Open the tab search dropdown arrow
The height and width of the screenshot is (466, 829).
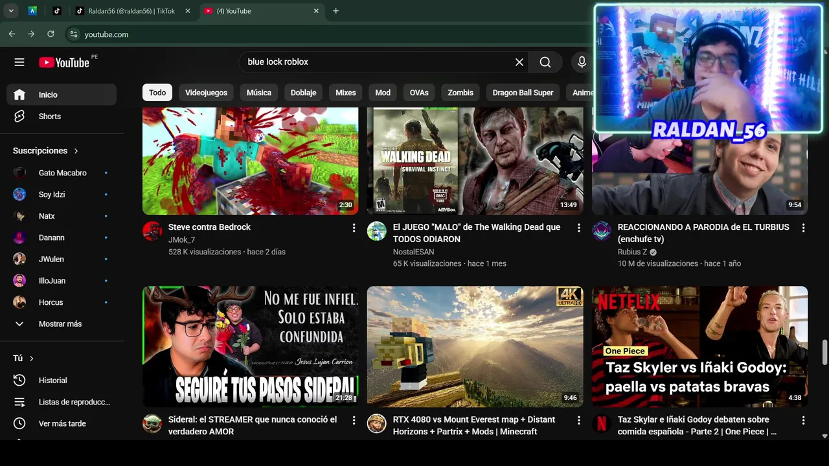pos(11,11)
